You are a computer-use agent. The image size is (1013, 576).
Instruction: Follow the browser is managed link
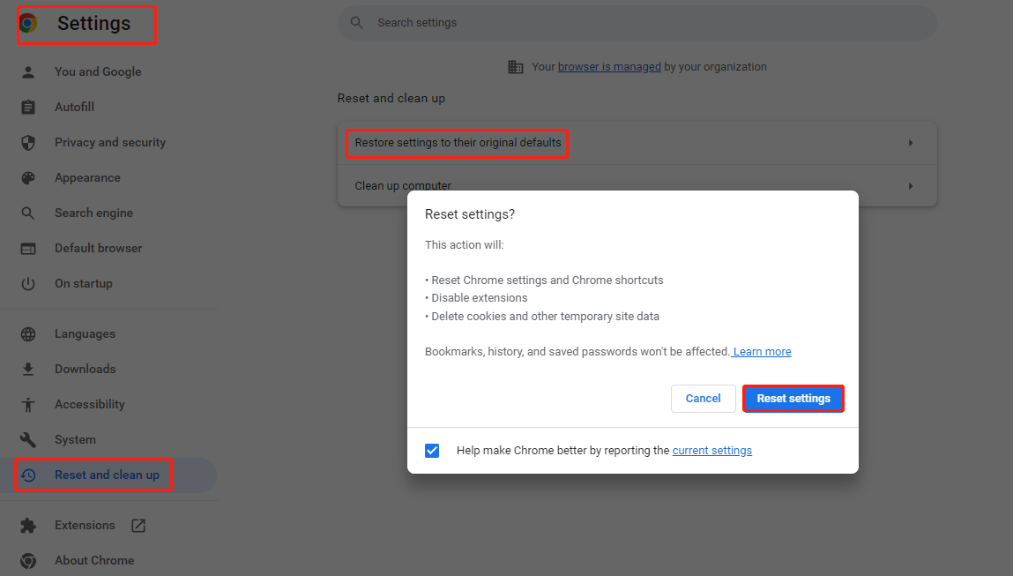tap(609, 66)
